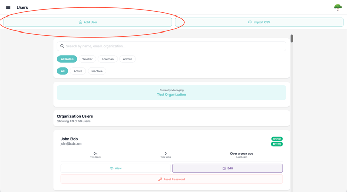The image size is (347, 192).
Task: Filter users by Foreman role
Action: click(x=108, y=59)
